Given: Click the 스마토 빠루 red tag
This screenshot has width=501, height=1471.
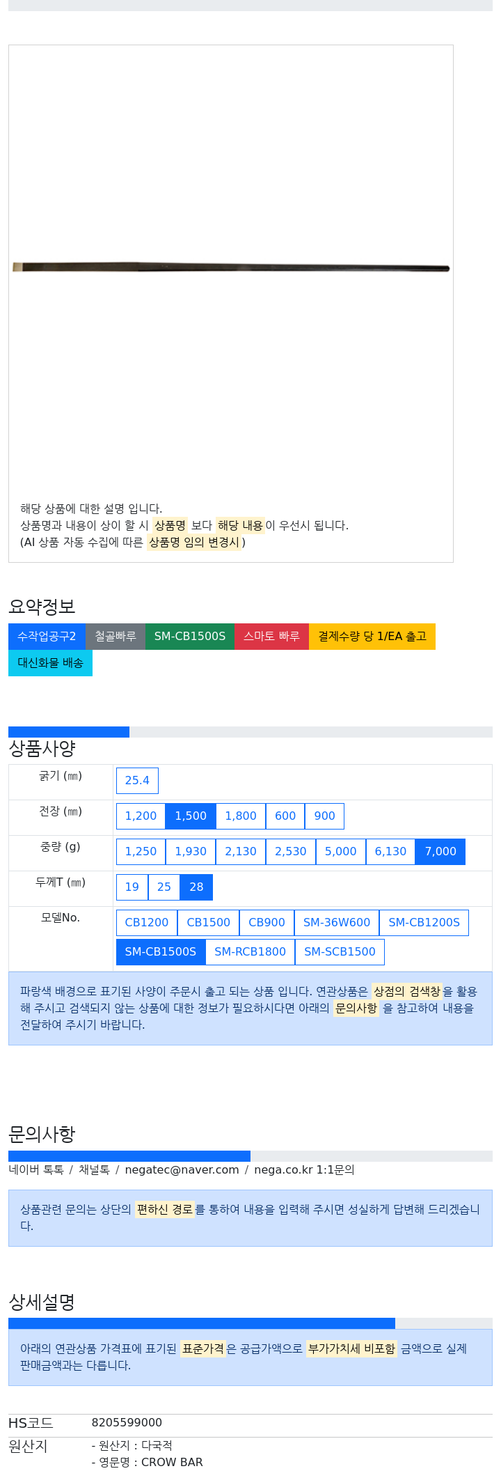Looking at the screenshot, I should coord(271,637).
